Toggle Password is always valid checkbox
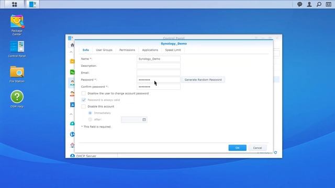The width and height of the screenshot is (335, 188). [x=84, y=100]
